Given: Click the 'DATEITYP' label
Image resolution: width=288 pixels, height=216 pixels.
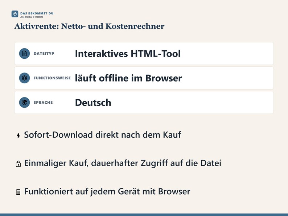Looking at the screenshot, I should tap(44, 54).
